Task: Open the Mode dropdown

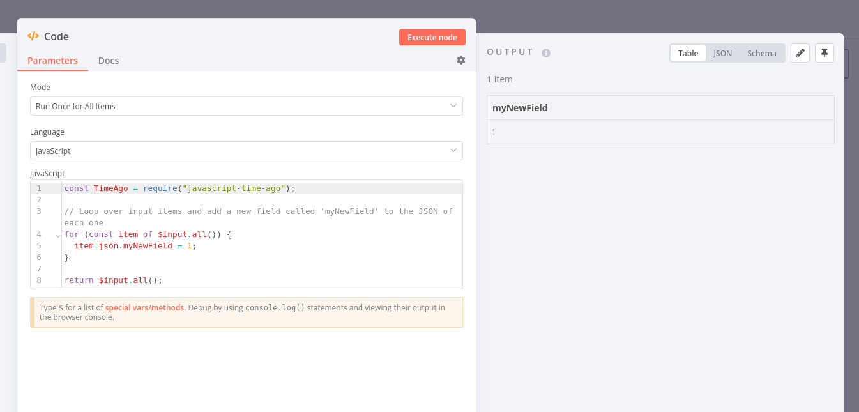Action: pyautogui.click(x=246, y=106)
